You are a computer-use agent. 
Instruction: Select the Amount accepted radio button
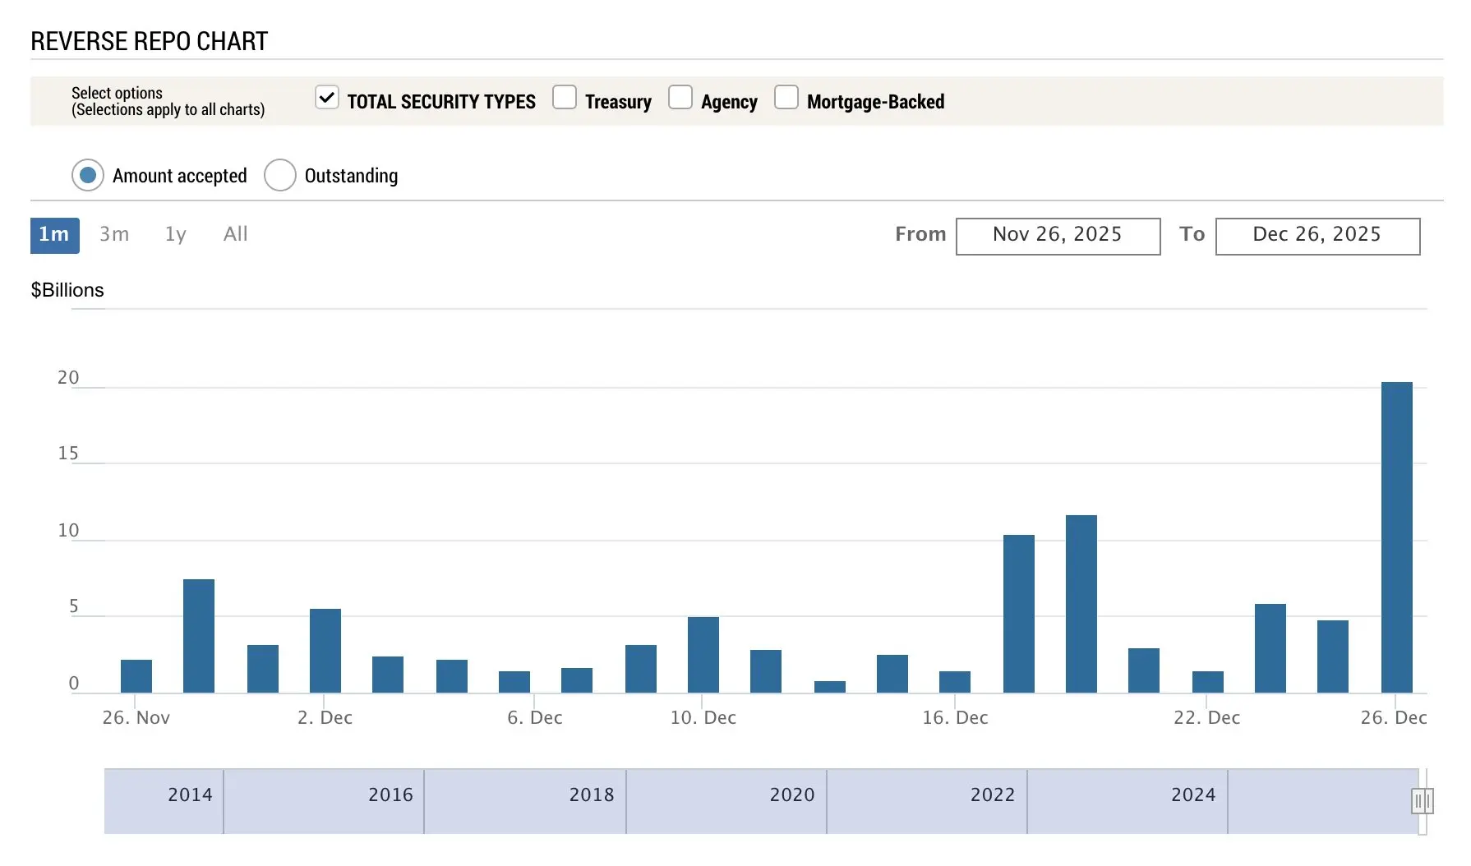point(88,175)
